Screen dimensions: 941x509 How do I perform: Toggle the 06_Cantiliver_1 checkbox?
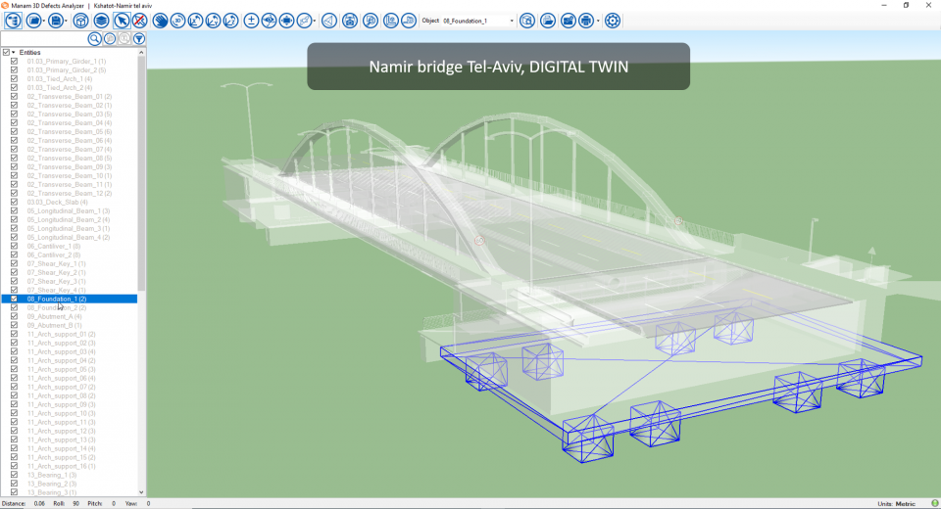15,246
